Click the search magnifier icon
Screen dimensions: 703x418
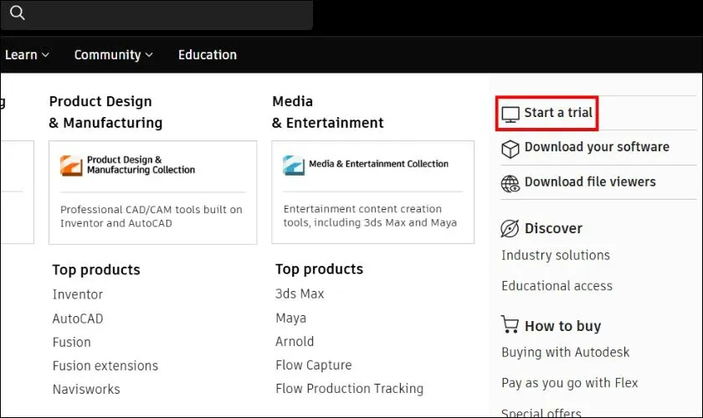[17, 13]
